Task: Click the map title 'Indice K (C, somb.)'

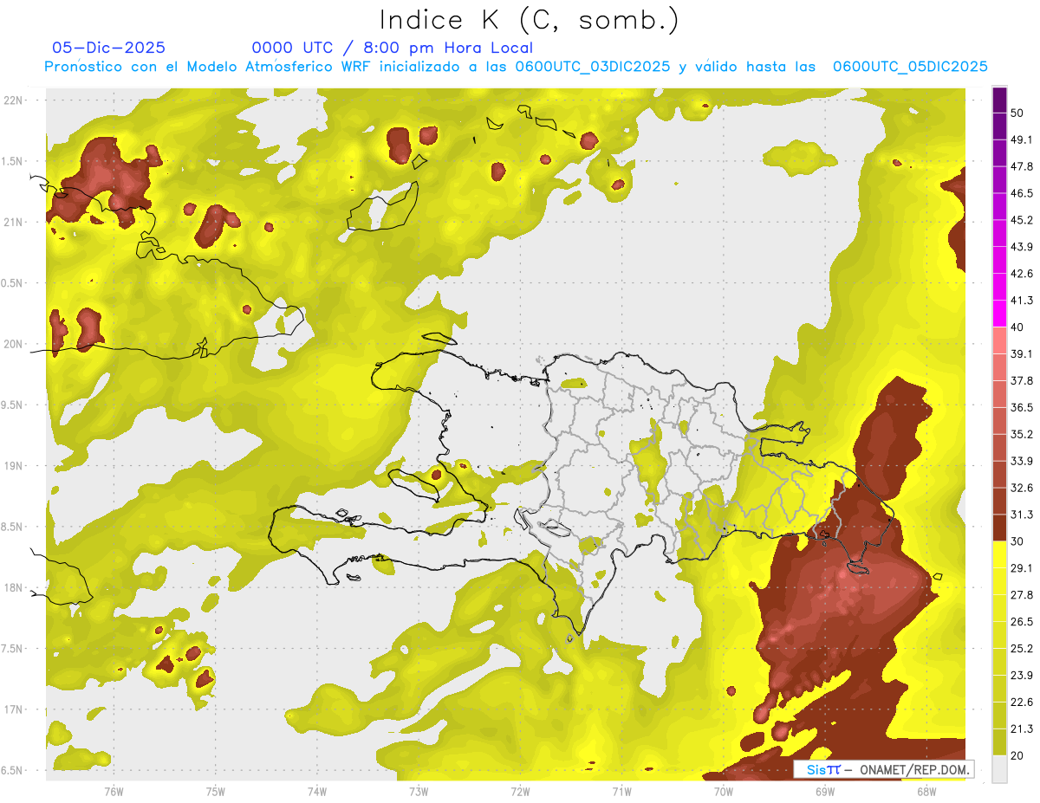Action: (530, 20)
